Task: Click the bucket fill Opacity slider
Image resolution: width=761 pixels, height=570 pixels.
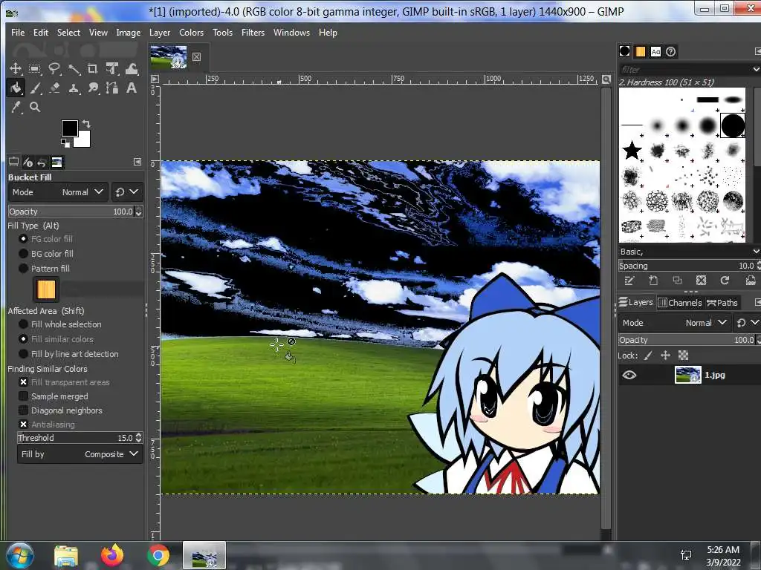Action: point(72,212)
